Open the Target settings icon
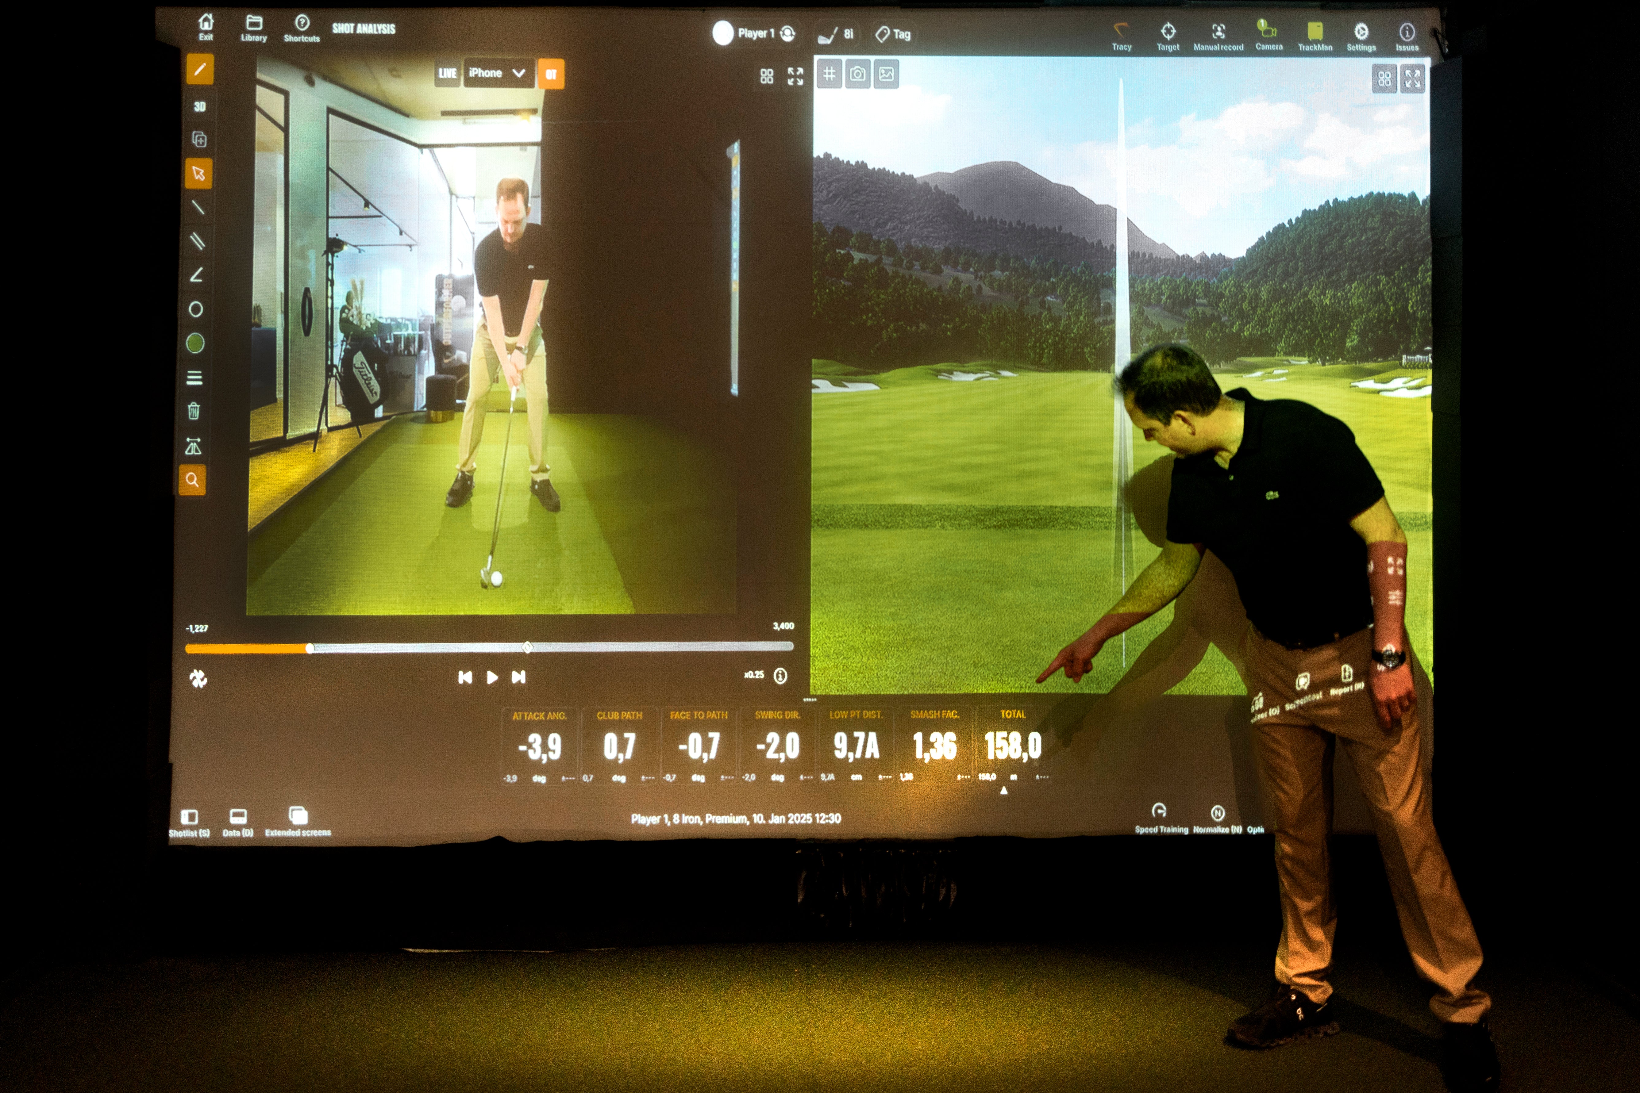This screenshot has width=1640, height=1093. click(x=1168, y=35)
